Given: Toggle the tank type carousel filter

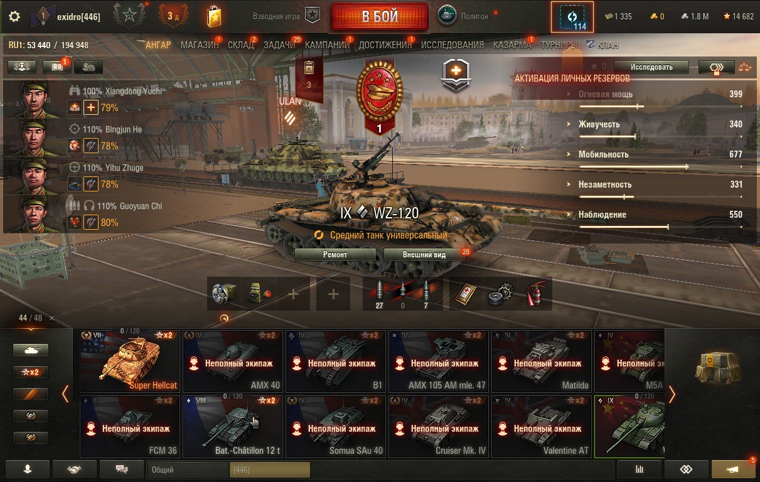Looking at the screenshot, I should tap(30, 350).
